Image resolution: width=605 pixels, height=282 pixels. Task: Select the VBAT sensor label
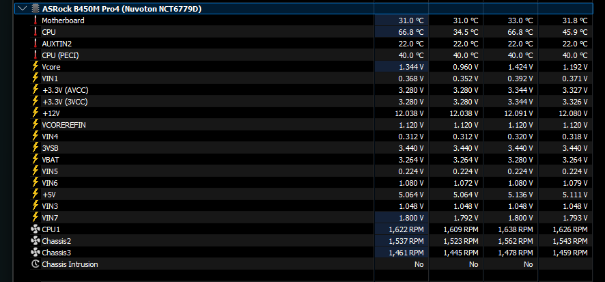[51, 159]
